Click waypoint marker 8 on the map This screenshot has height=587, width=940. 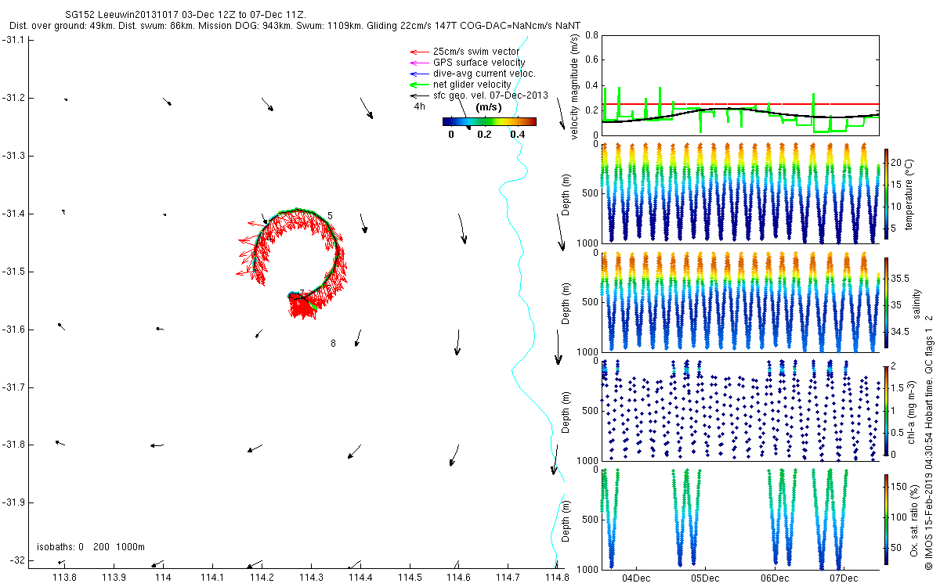pos(333,344)
